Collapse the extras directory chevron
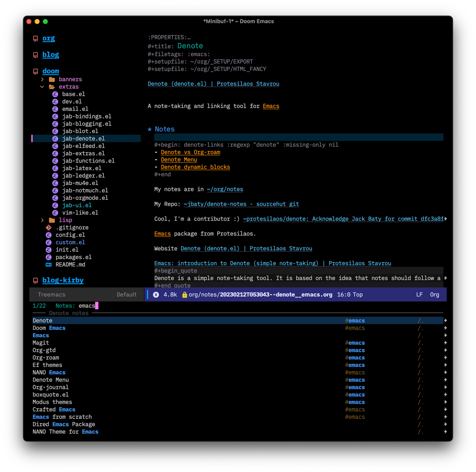The image size is (476, 472). pos(42,86)
